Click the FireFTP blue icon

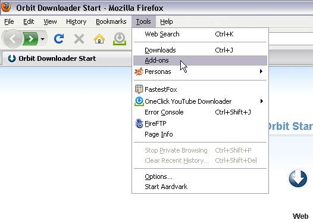[x=139, y=123]
